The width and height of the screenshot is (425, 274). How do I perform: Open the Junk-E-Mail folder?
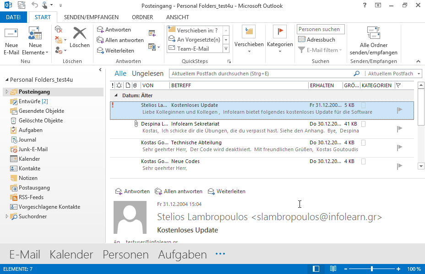[29, 149]
